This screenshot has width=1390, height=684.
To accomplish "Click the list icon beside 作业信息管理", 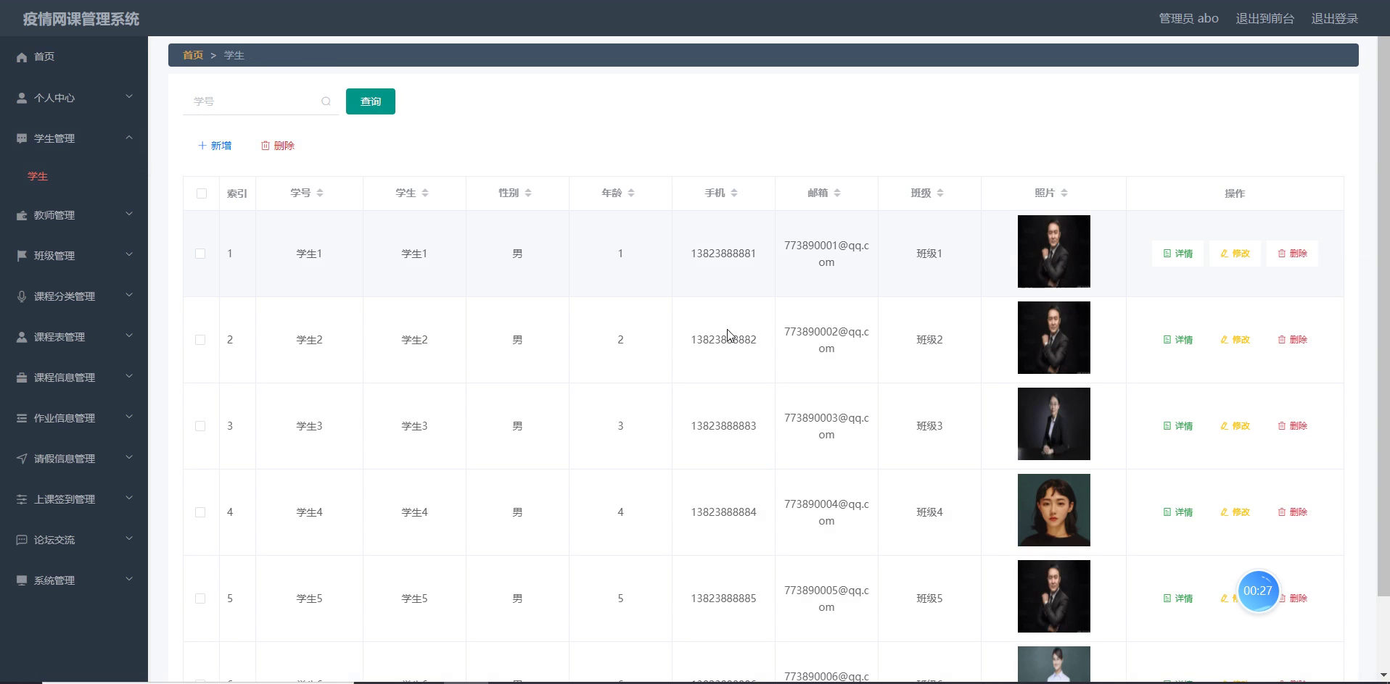I will (x=22, y=418).
